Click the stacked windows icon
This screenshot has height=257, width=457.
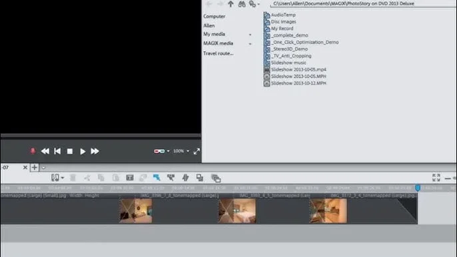coord(216,178)
